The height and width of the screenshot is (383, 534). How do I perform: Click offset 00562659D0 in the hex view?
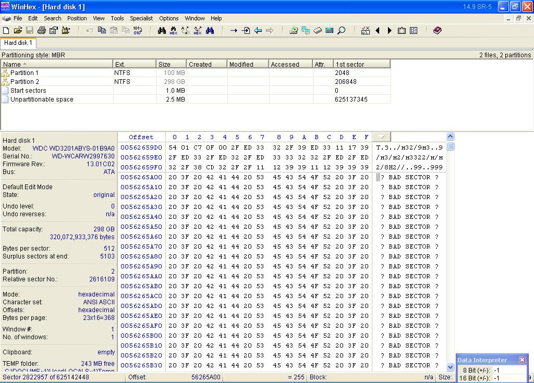[x=141, y=147]
